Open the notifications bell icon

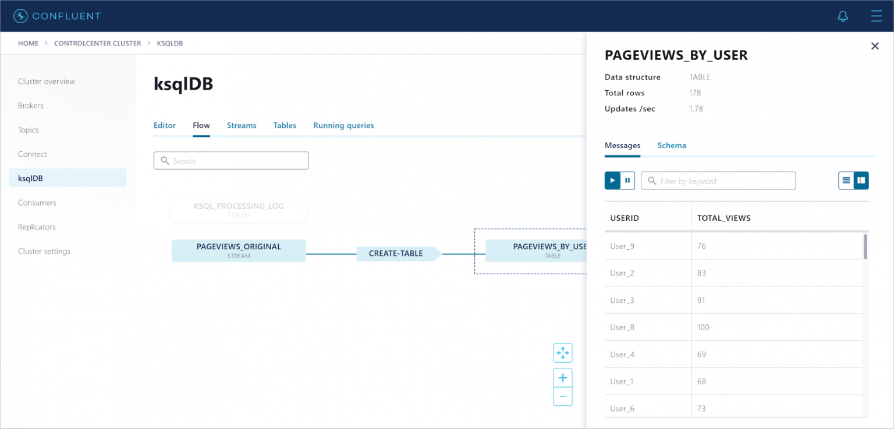(842, 16)
